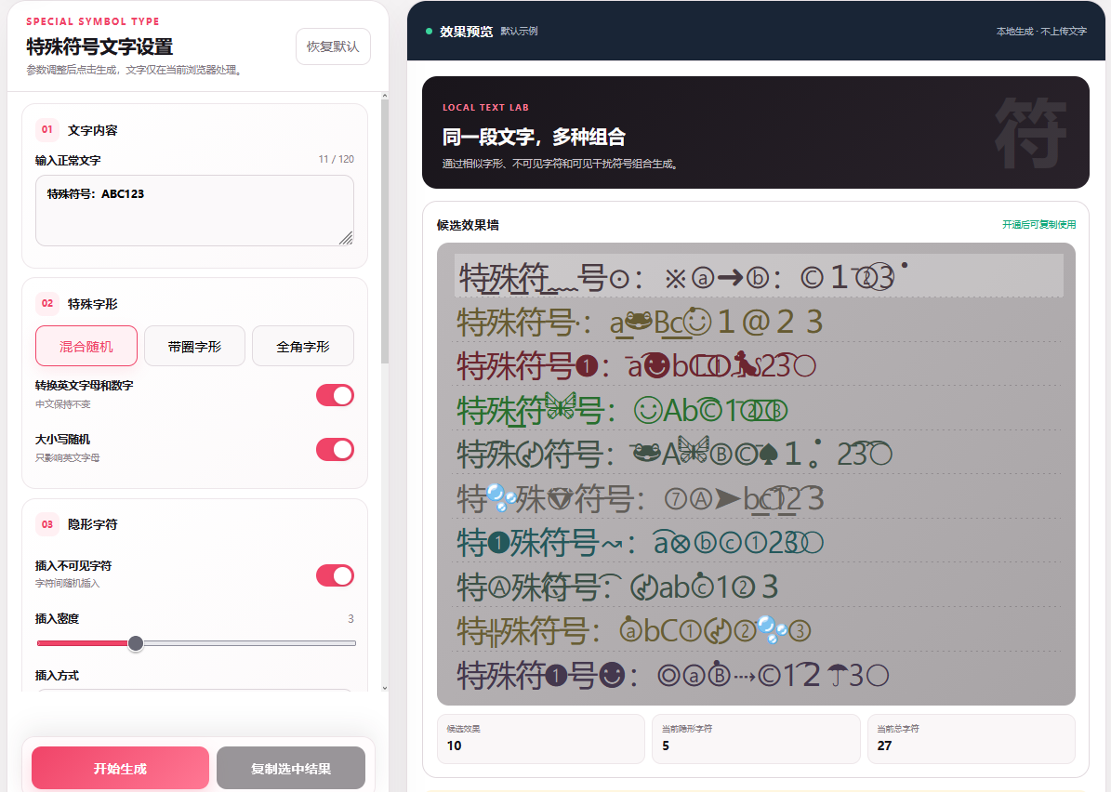Select the 混合随机 glyph mode
Viewport: 1111px width, 792px height.
coord(86,347)
